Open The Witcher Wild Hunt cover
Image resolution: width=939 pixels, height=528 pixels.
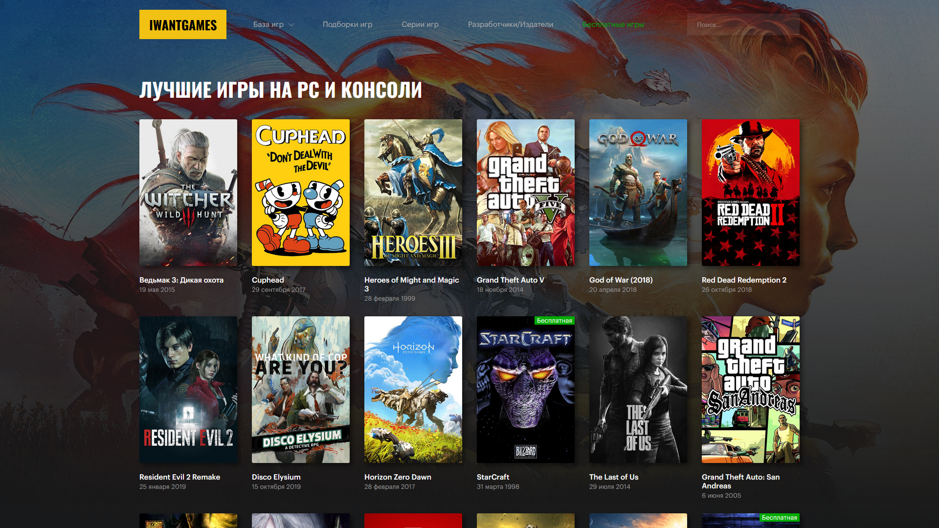click(x=188, y=193)
